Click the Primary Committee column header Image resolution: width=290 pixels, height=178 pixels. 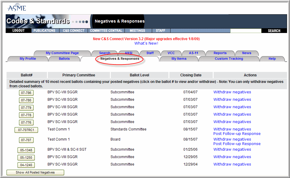point(79,75)
